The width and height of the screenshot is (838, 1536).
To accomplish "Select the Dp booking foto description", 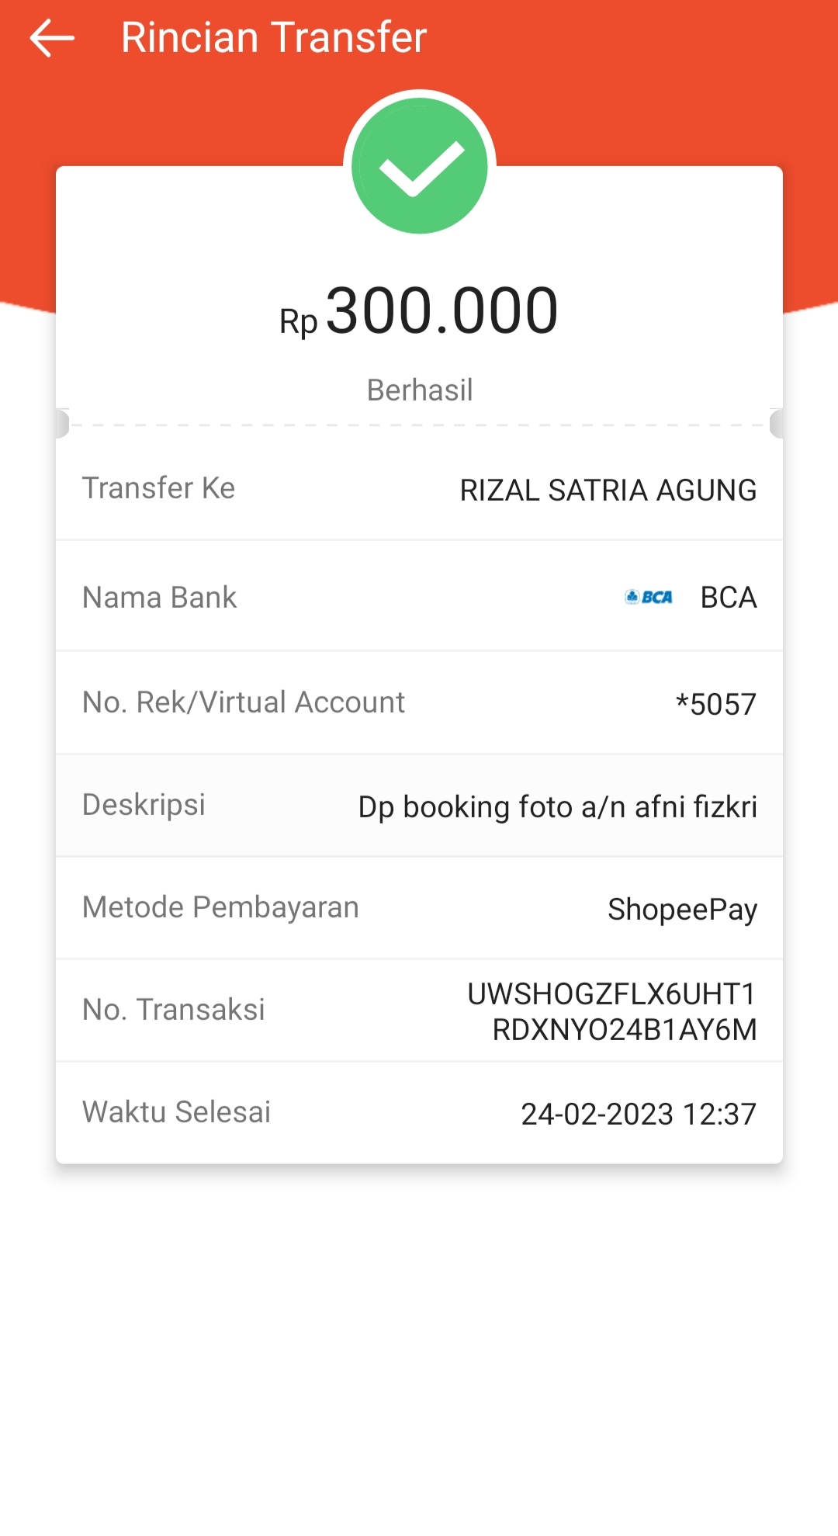I will coord(557,807).
